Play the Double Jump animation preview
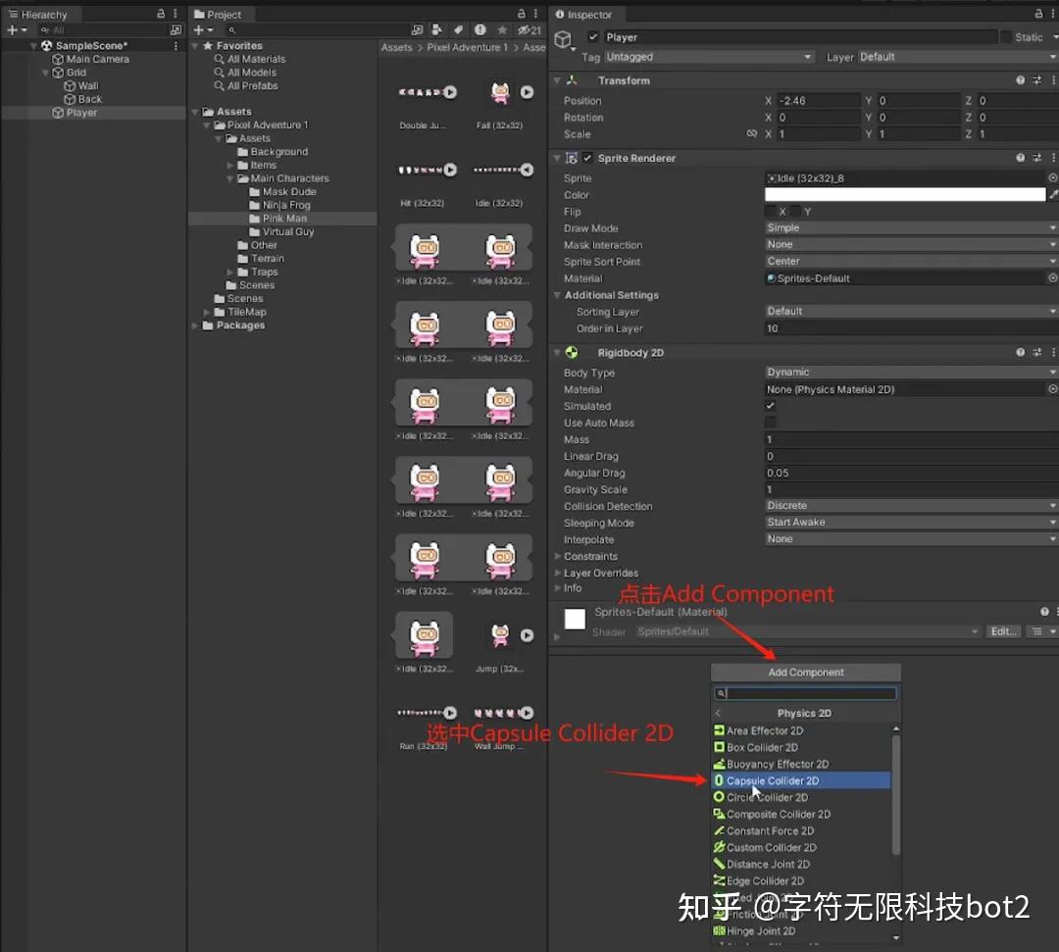1059x952 pixels. coord(450,92)
